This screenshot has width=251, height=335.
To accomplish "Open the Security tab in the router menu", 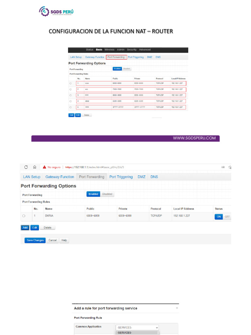I will click(132, 50).
